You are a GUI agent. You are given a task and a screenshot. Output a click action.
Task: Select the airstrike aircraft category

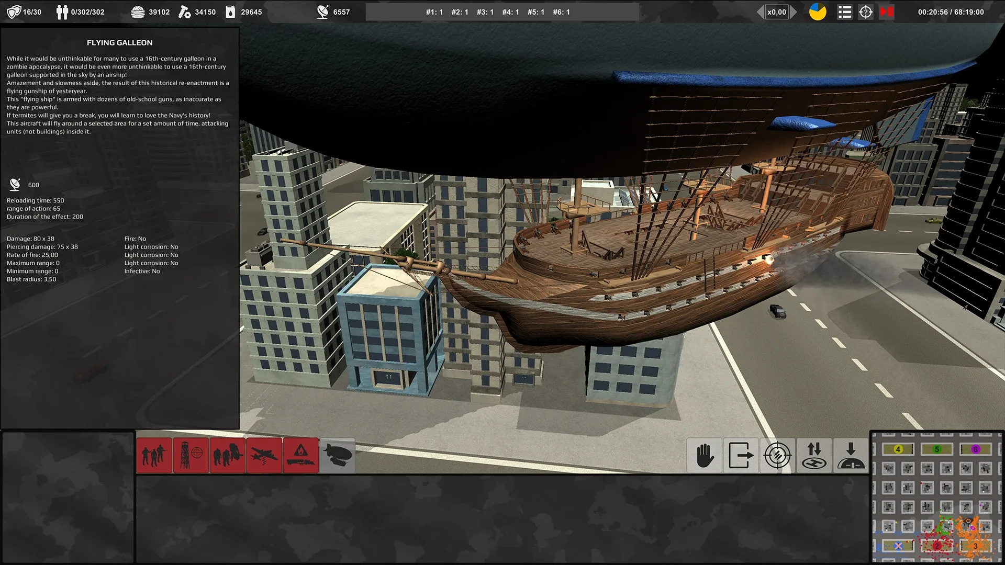[264, 455]
